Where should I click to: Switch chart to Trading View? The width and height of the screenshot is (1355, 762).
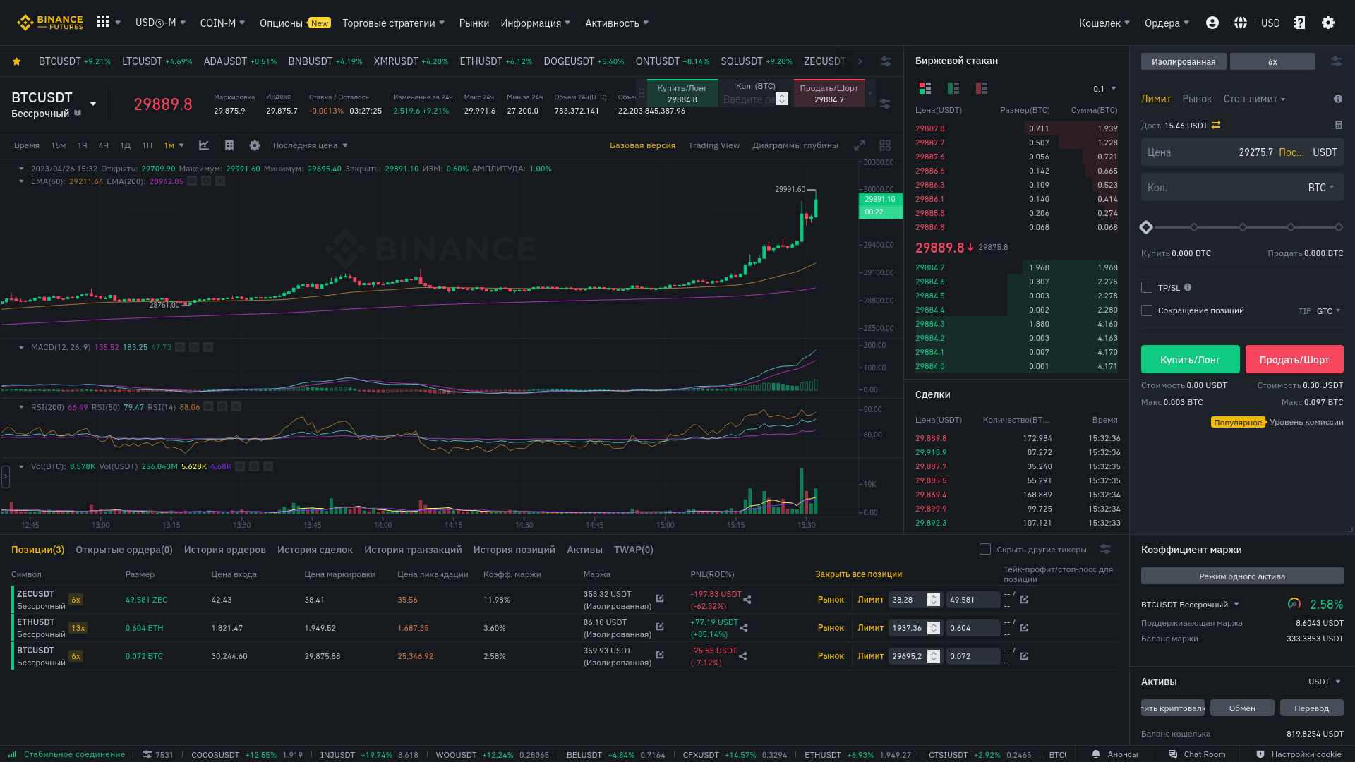click(713, 145)
